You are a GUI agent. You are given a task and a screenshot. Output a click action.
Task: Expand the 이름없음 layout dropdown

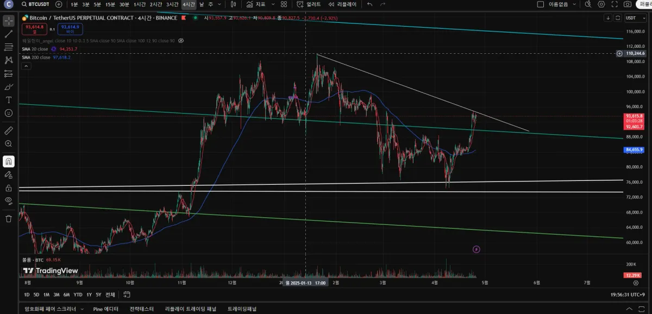click(574, 4)
